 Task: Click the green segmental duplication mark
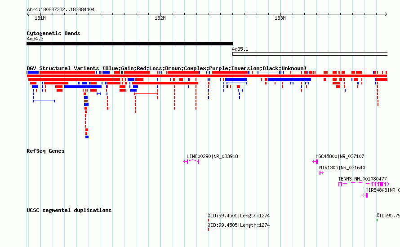click(377, 220)
